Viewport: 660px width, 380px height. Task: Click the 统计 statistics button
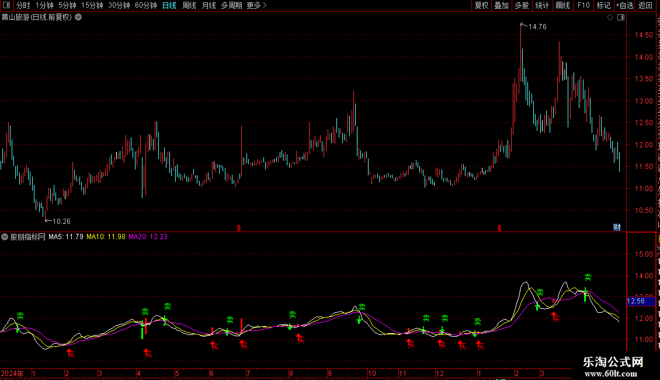[541, 5]
